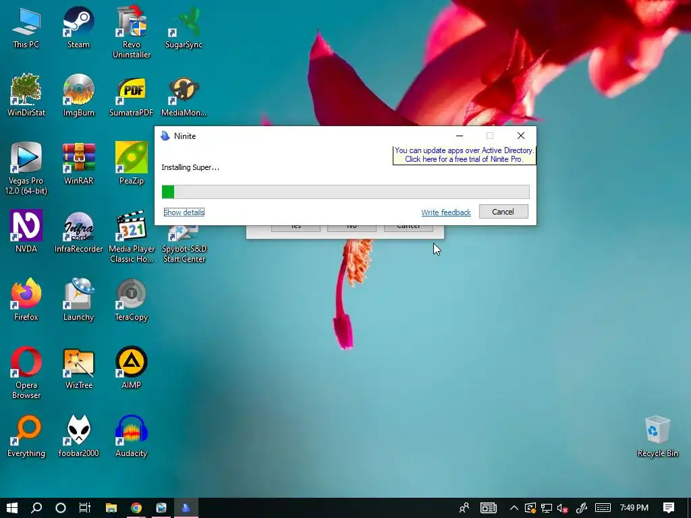Image resolution: width=691 pixels, height=518 pixels.
Task: Click the 7:49 PM taskbar clock
Action: (634, 508)
